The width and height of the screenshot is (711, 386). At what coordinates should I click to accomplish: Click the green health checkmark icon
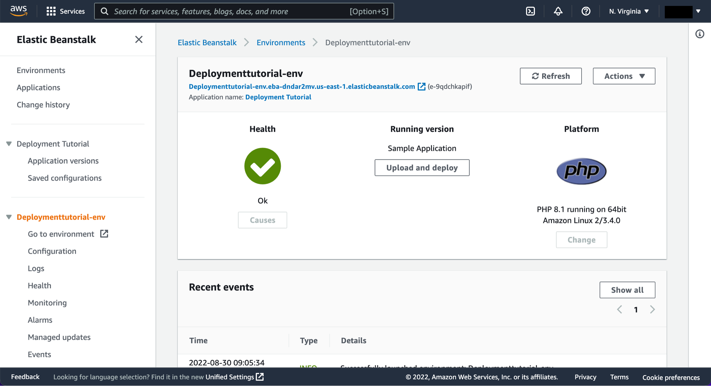click(x=262, y=166)
